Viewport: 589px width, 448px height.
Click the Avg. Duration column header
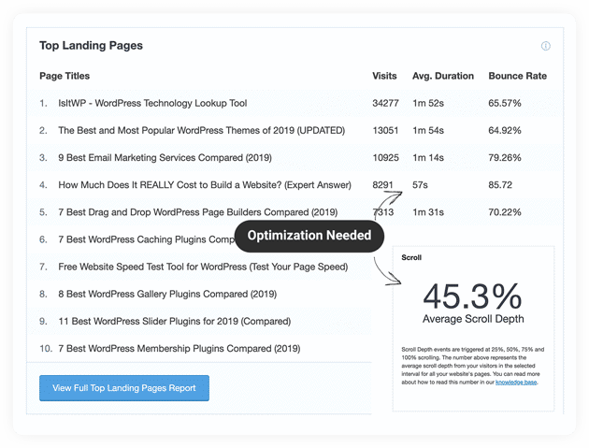[443, 76]
